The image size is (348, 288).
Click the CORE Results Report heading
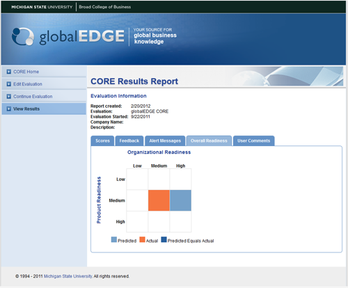point(134,81)
